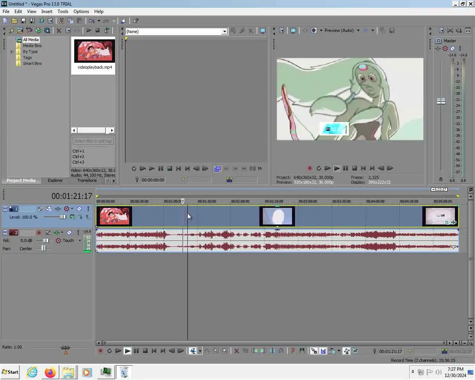Adjust audio track 2 Vol slider
The height and width of the screenshot is (380, 475).
tap(45, 240)
